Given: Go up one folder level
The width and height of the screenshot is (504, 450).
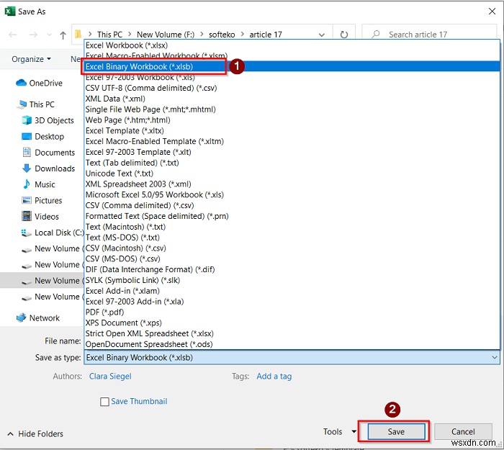Looking at the screenshot, I should pyautogui.click(x=63, y=35).
